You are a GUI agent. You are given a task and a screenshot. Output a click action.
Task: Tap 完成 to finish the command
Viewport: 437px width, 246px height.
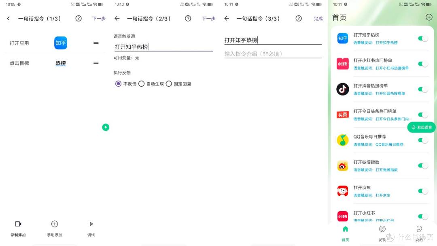coord(318,18)
